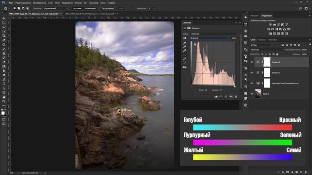The height and width of the screenshot is (175, 312).
Task: Open the Диффузия value dropdown
Action: pyautogui.click(x=155, y=9)
